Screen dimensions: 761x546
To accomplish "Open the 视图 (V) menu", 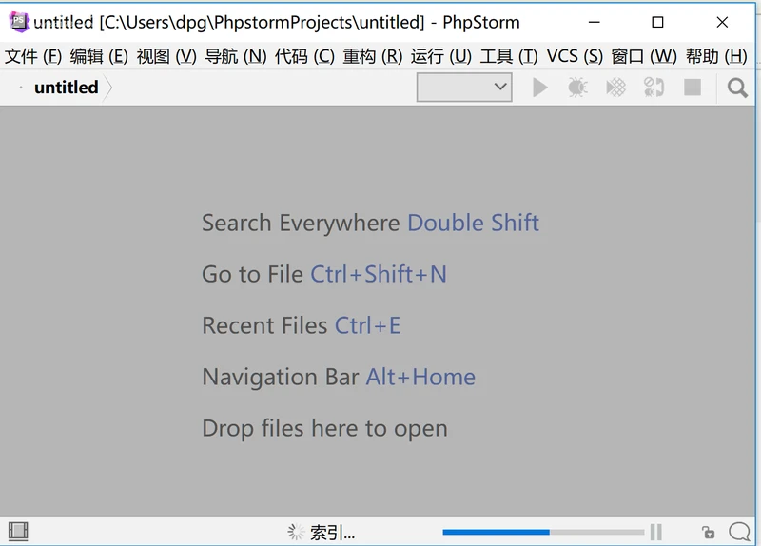I will (166, 56).
